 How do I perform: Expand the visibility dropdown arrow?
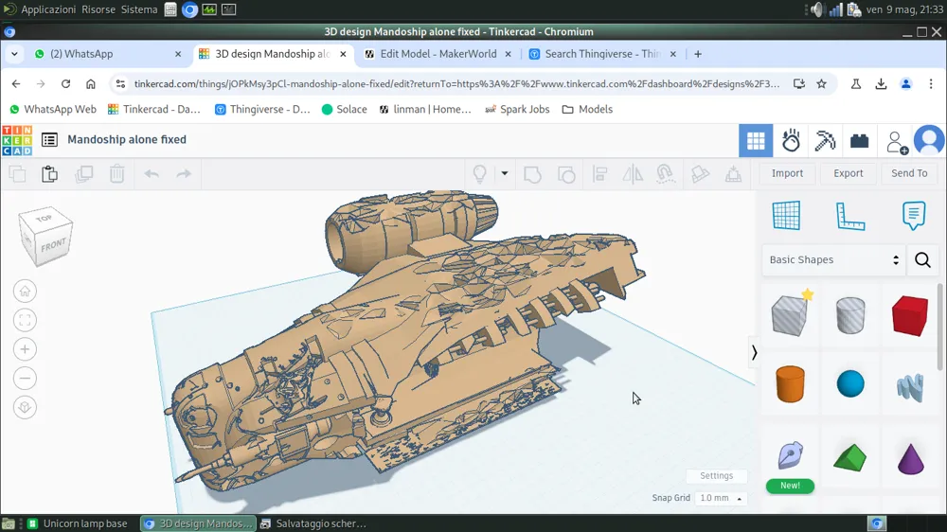tap(505, 173)
